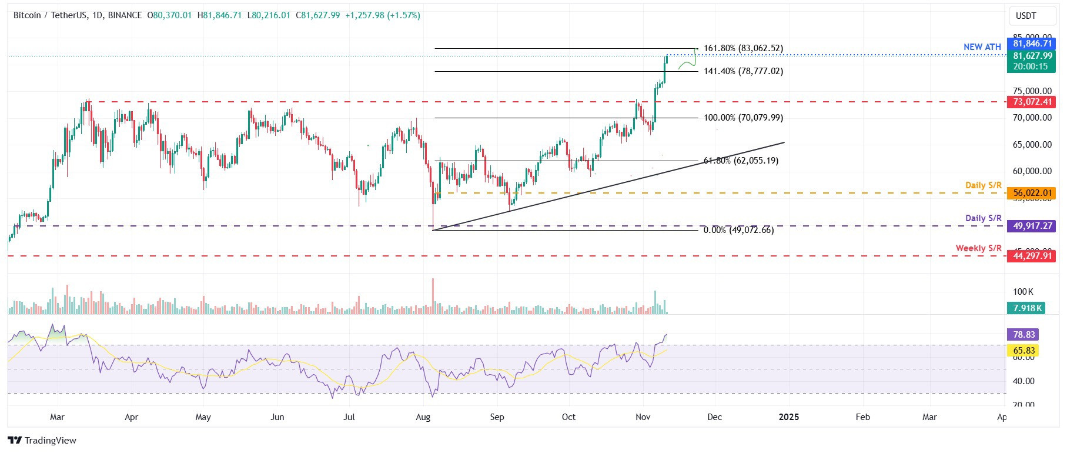Click the orange 56,022.01 price tag
The height and width of the screenshot is (453, 1067).
pos(1032,193)
